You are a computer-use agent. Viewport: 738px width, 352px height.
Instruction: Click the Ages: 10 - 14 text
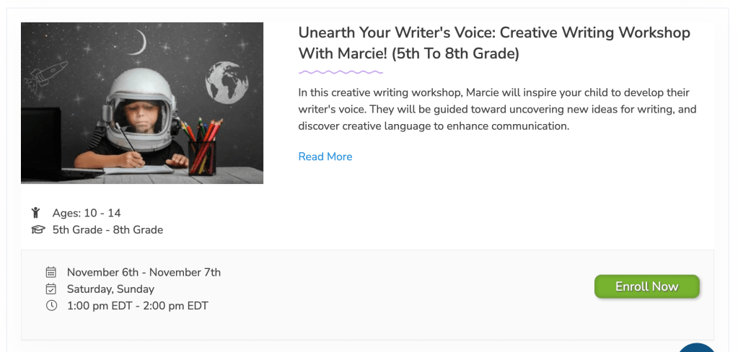click(x=87, y=213)
